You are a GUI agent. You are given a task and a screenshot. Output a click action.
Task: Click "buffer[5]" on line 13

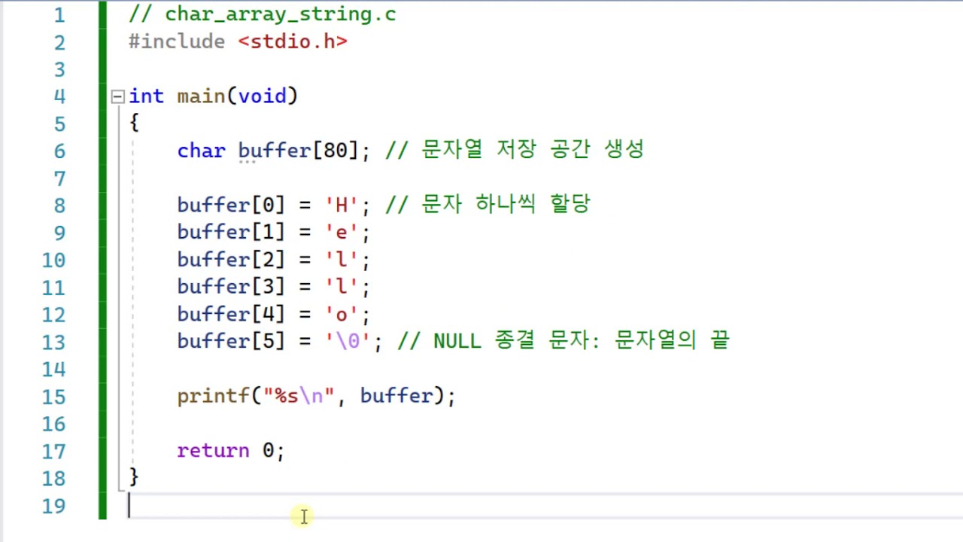(x=231, y=341)
